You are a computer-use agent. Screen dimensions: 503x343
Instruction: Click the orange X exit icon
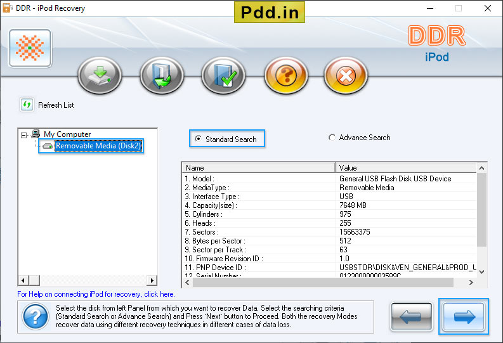[x=346, y=75]
